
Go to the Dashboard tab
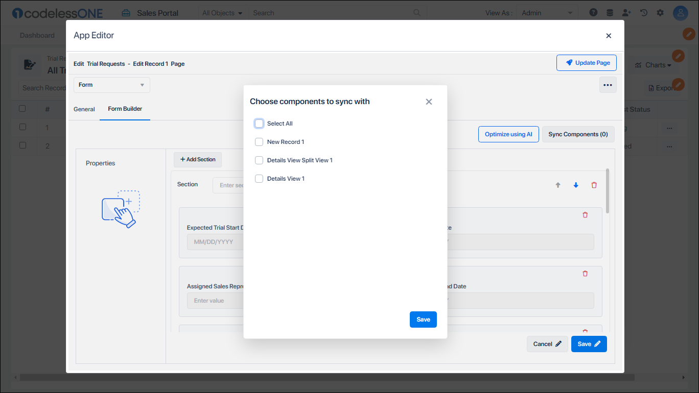click(x=37, y=35)
